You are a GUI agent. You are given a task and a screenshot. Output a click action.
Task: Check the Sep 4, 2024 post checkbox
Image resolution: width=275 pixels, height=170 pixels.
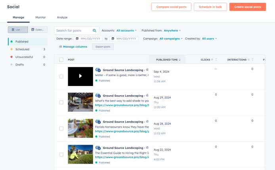[x=61, y=76]
